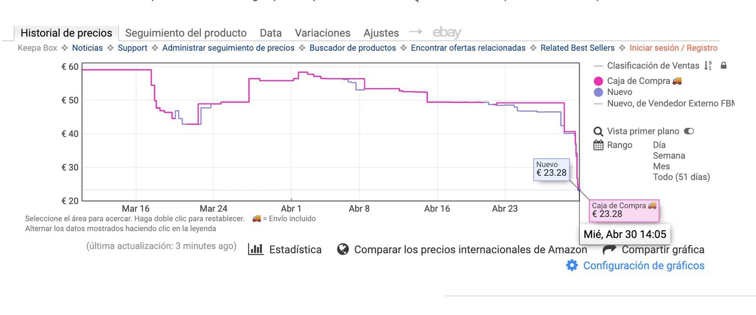This screenshot has width=756, height=315.
Task: Click the share arrow icon
Action: [x=609, y=249]
